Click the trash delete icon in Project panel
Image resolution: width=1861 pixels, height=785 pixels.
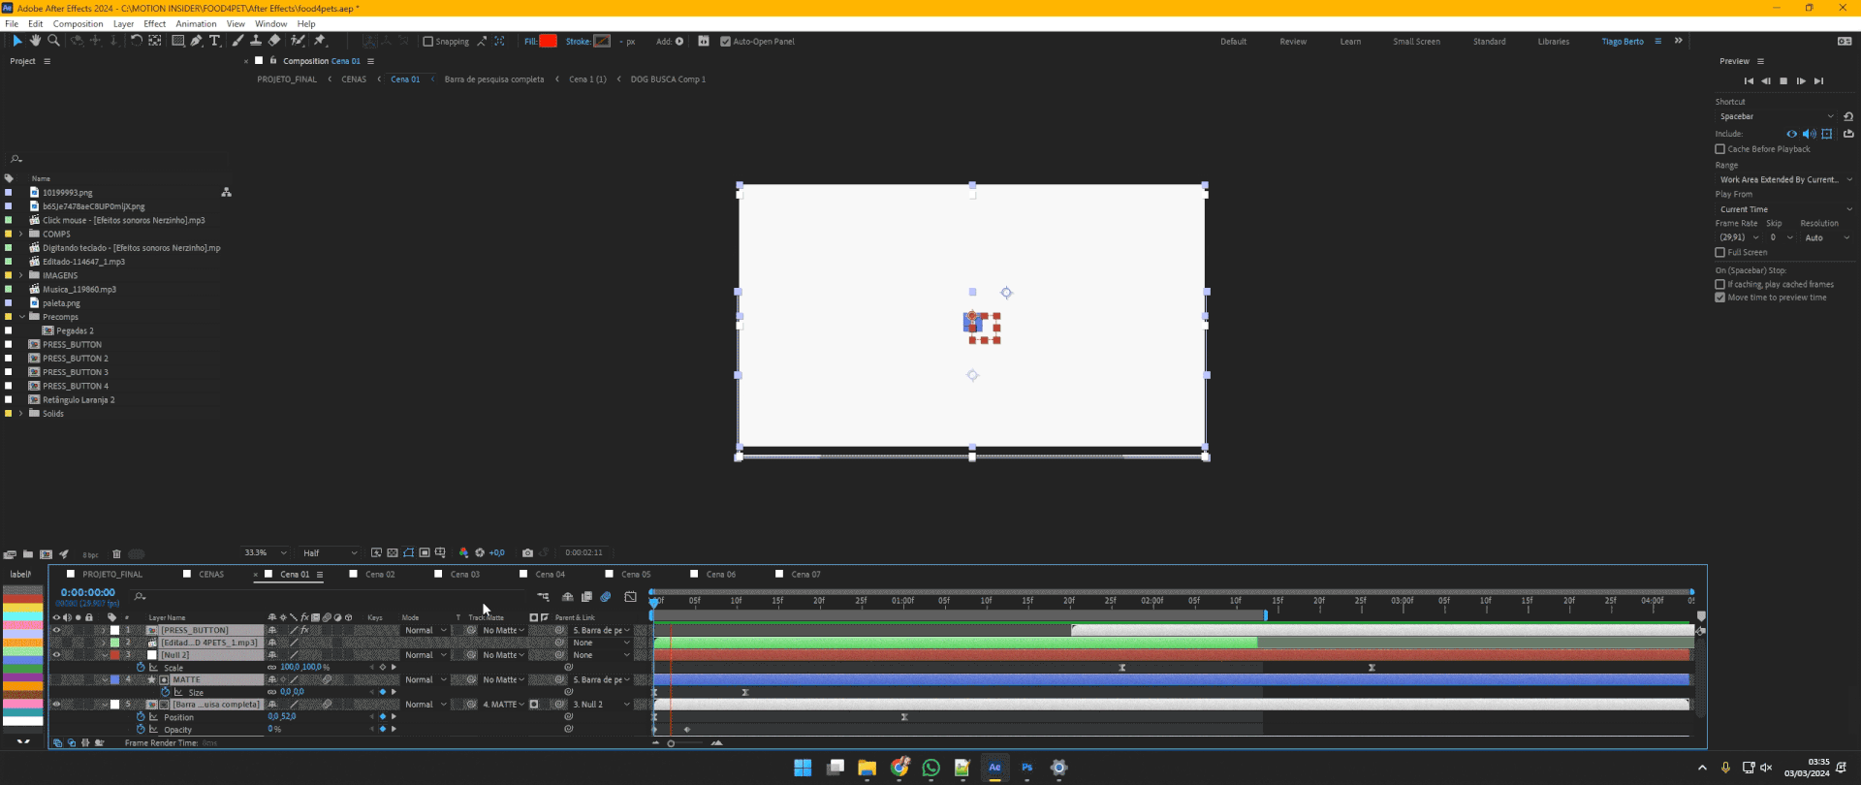pyautogui.click(x=116, y=554)
